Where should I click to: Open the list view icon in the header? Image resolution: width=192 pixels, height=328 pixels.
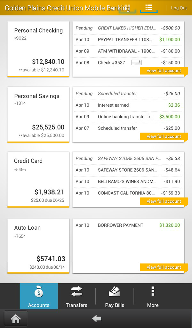[148, 8]
